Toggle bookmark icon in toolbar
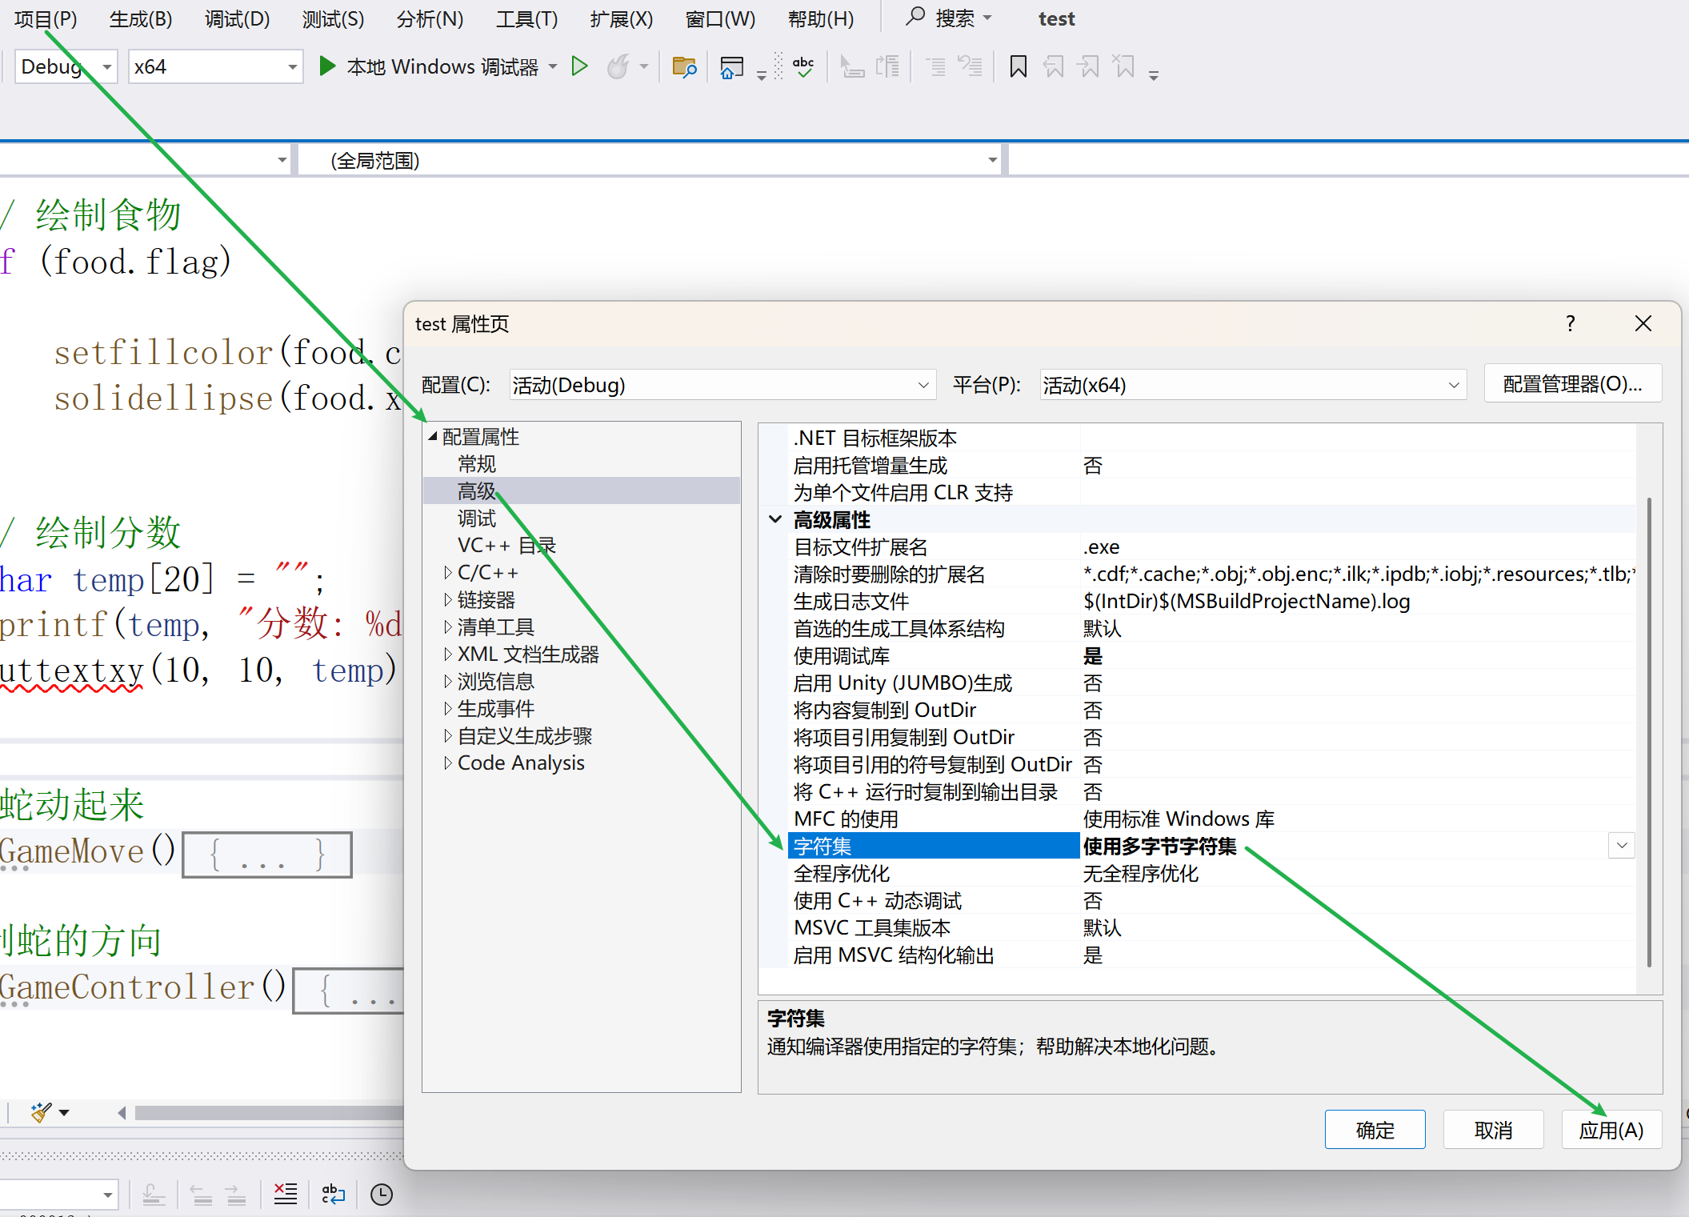 [1018, 66]
